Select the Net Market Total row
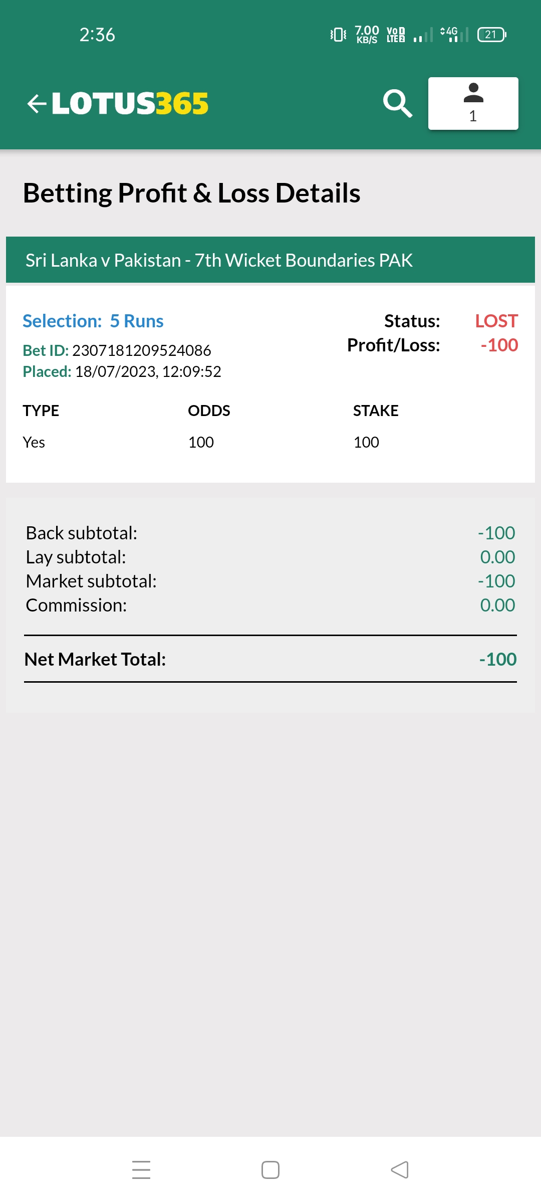Viewport: 541px width, 1203px height. click(270, 659)
